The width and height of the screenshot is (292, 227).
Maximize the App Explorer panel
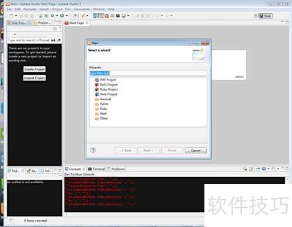60,22
